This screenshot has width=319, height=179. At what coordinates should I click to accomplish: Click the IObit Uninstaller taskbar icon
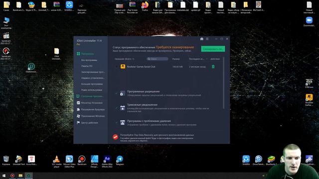tap(29, 176)
